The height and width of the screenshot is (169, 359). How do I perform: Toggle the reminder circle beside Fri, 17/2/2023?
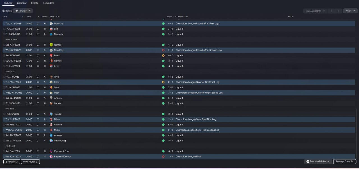click(x=4, y=29)
